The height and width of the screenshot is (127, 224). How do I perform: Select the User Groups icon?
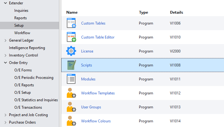click(x=71, y=107)
